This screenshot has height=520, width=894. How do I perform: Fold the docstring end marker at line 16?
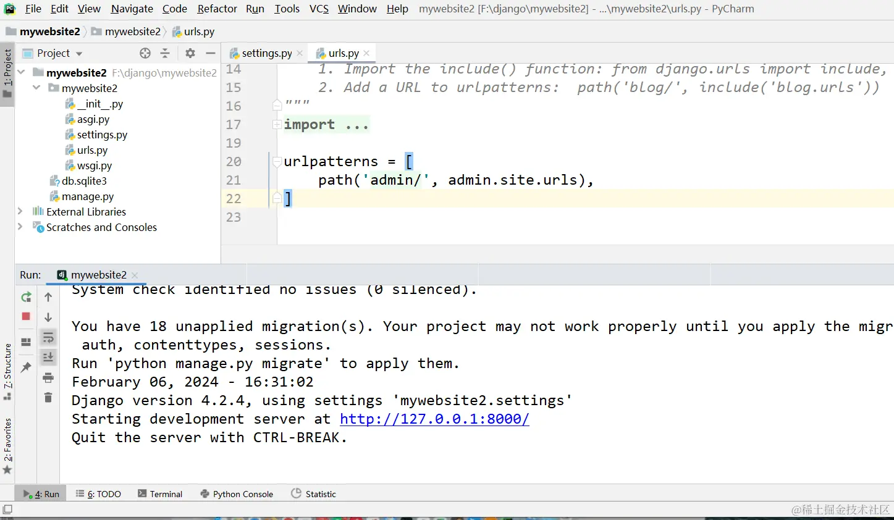click(277, 106)
